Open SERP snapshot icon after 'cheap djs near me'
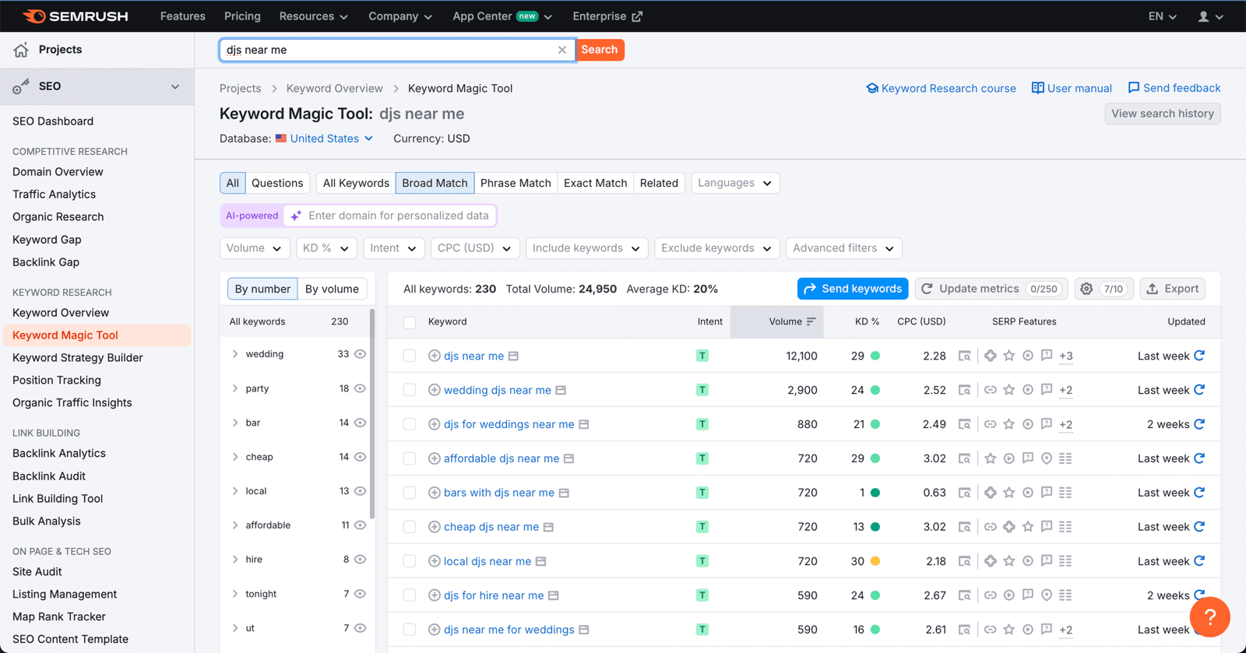 548,527
